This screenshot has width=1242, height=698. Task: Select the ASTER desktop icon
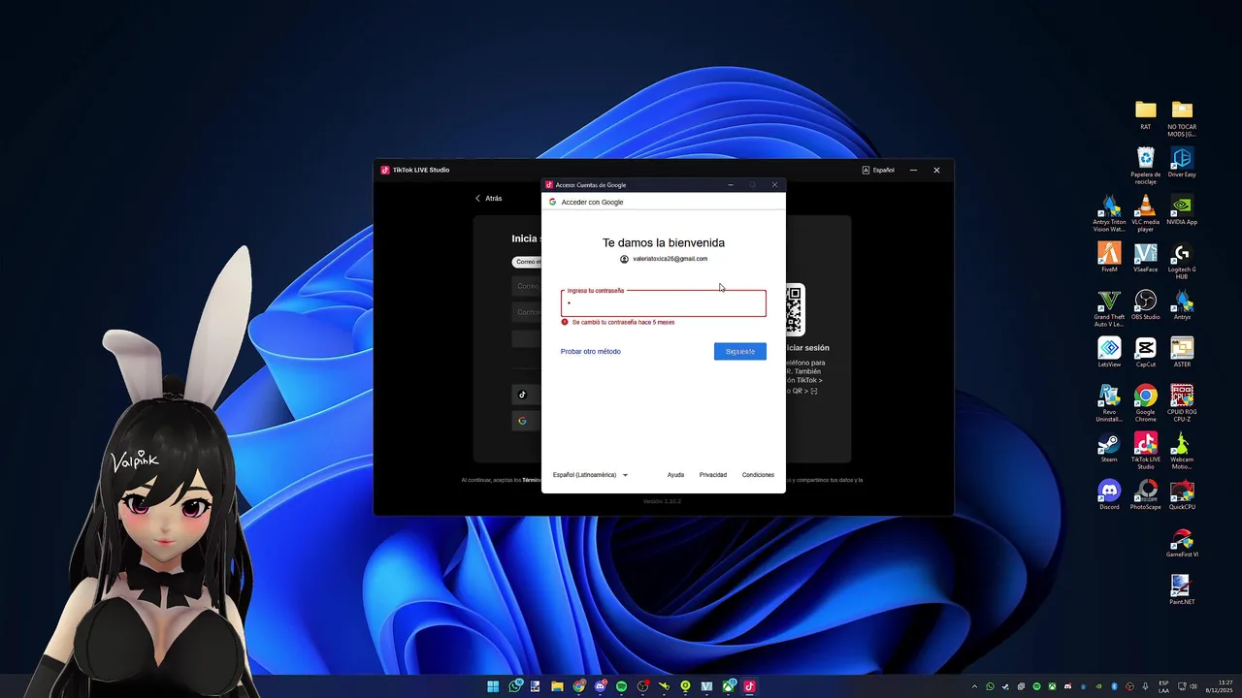point(1182,352)
